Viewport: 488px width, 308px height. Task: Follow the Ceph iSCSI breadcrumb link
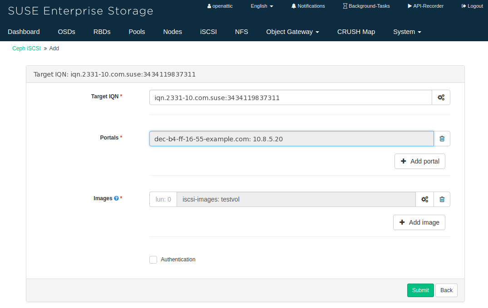coord(26,48)
